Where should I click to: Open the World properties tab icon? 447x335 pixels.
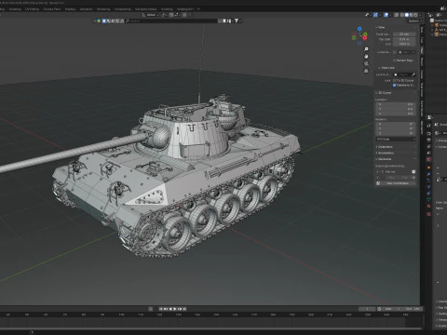click(x=428, y=159)
